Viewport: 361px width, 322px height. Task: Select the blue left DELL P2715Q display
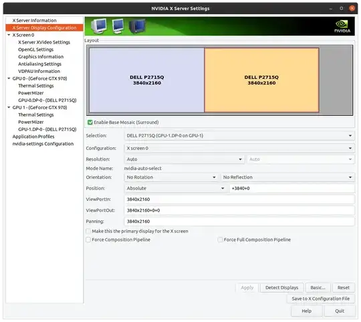[146, 80]
